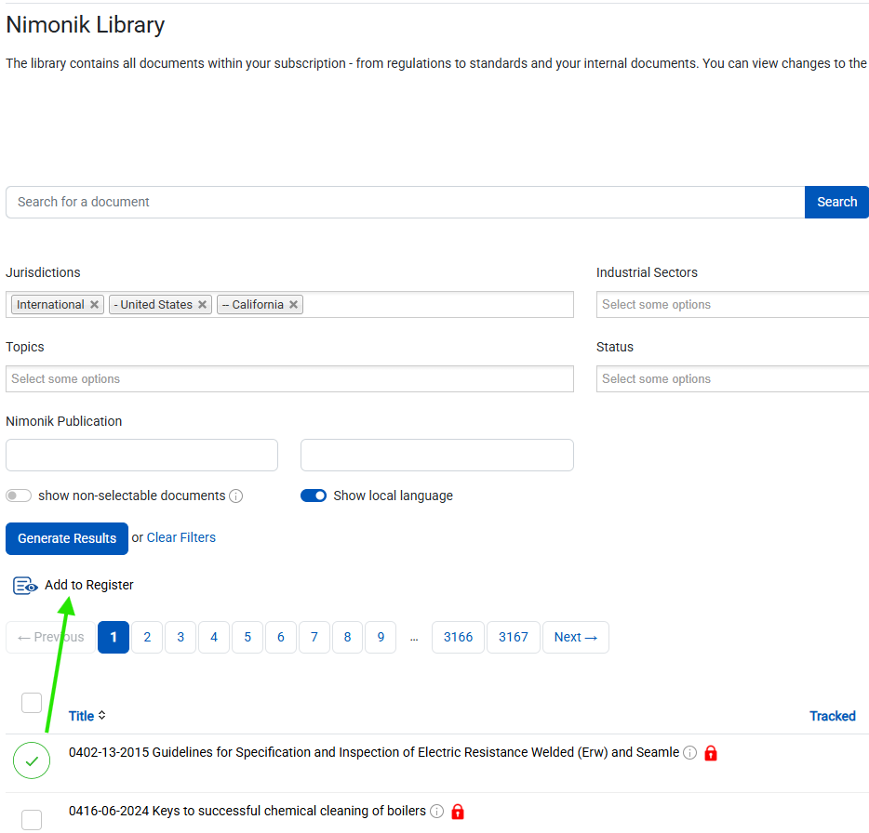Open the Industrial Sectors dropdown

coord(732,305)
